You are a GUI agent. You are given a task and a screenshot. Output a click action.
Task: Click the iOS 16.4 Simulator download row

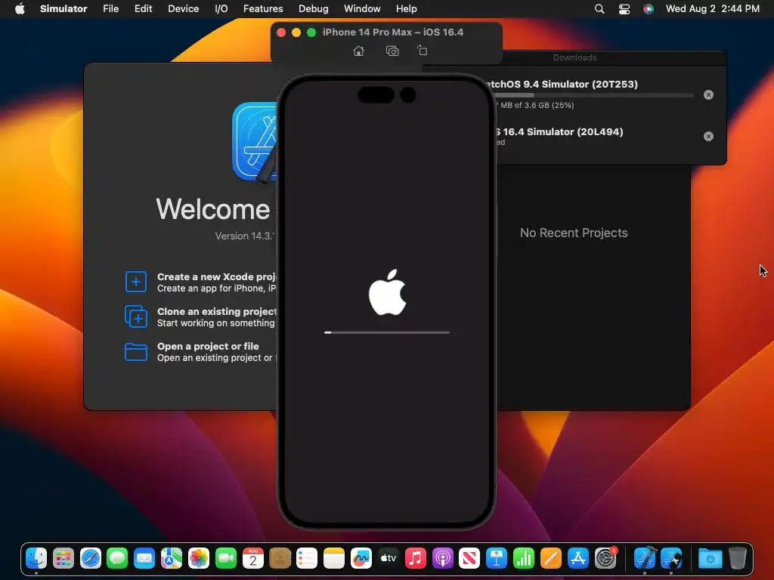(610, 136)
